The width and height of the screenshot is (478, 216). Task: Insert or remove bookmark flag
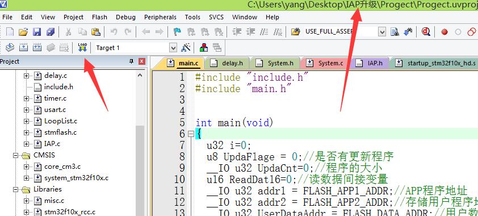177,32
